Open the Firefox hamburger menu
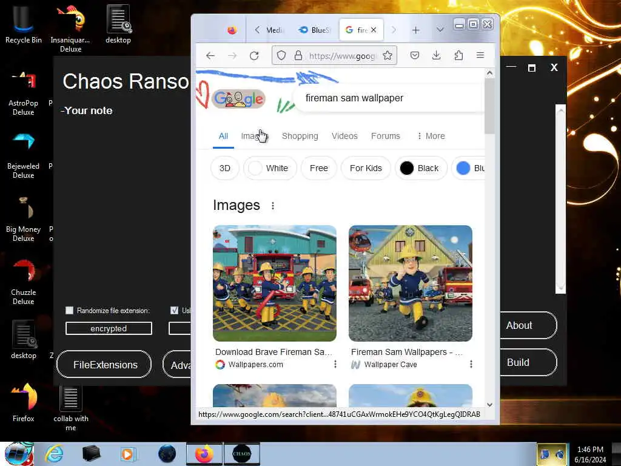The image size is (621, 466). (480, 55)
